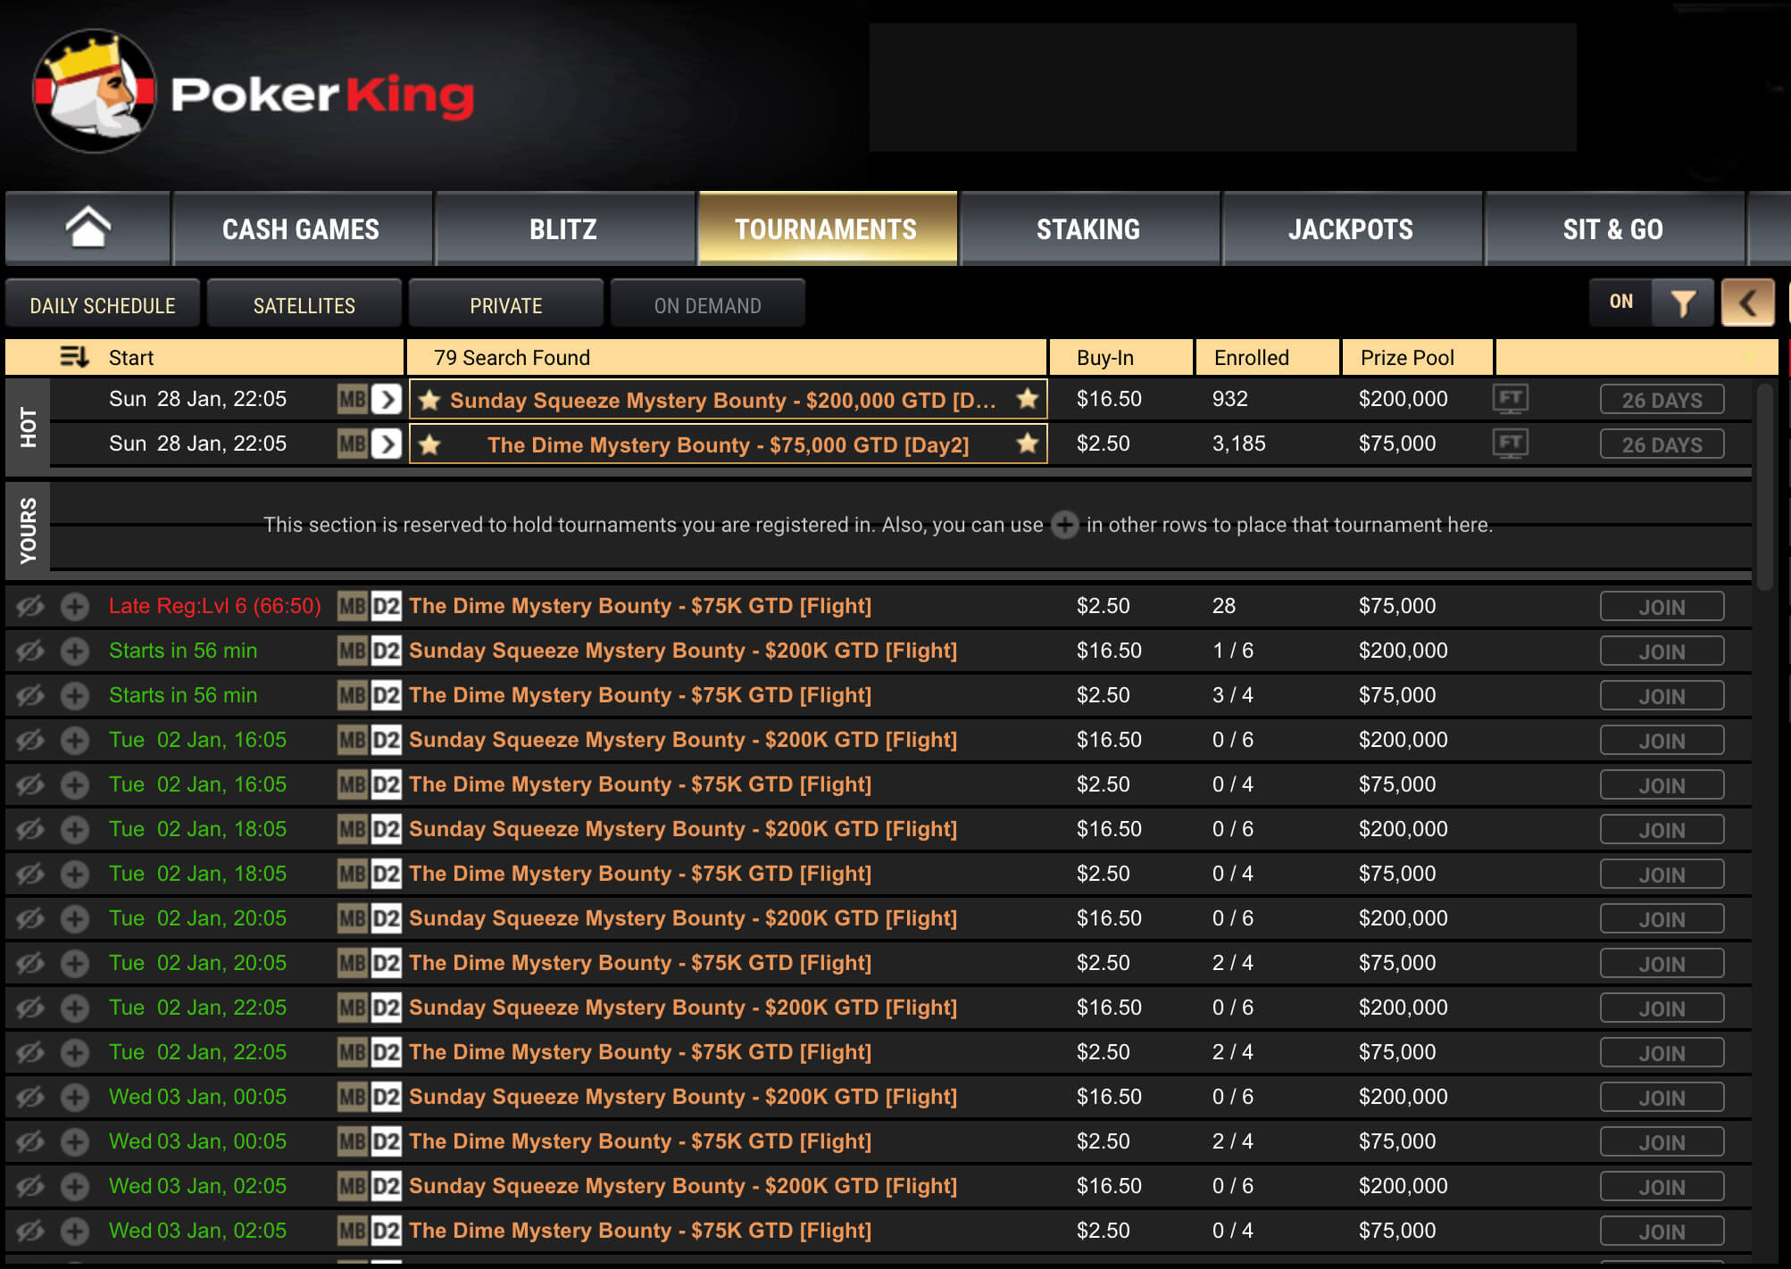Click left star on The Dime Mystery Bounty Day2
1791x1269 pixels.
coord(430,444)
